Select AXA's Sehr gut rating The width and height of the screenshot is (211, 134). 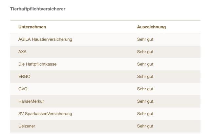click(x=145, y=52)
